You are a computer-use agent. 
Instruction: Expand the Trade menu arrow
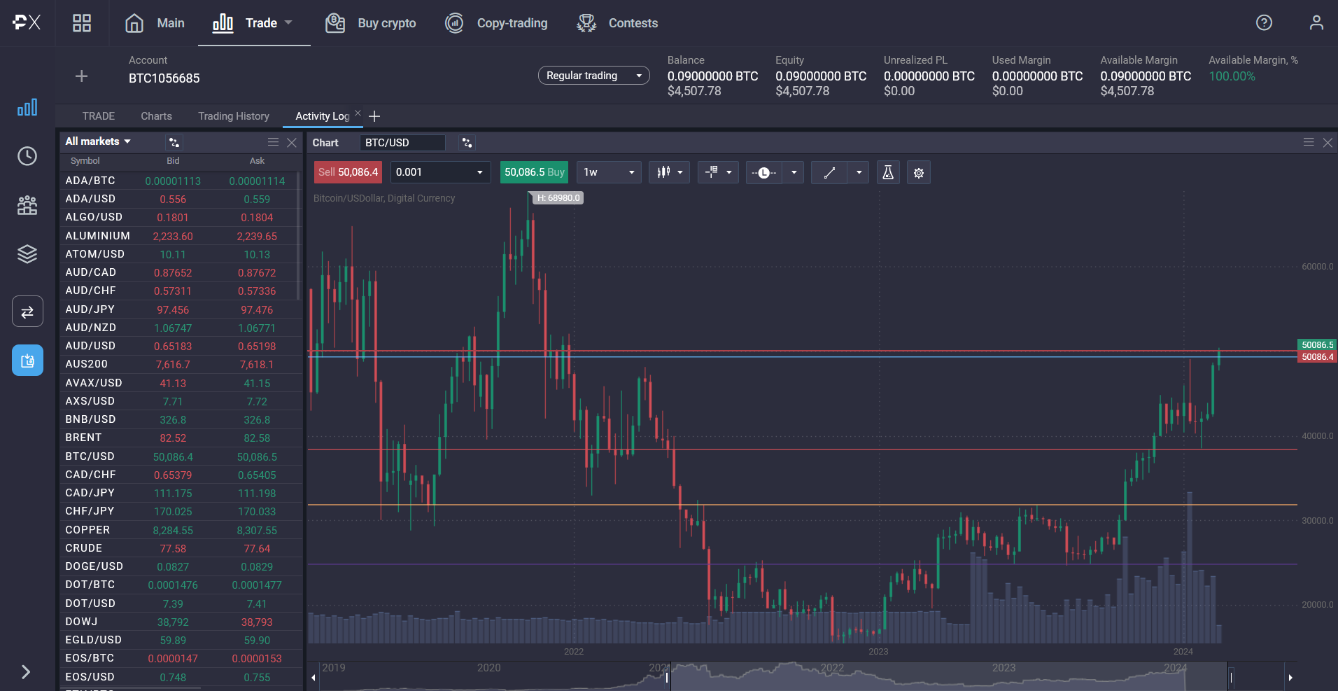(288, 22)
